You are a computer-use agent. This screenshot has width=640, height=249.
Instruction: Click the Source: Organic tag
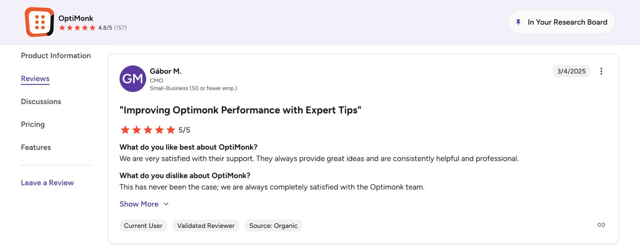coord(273,226)
